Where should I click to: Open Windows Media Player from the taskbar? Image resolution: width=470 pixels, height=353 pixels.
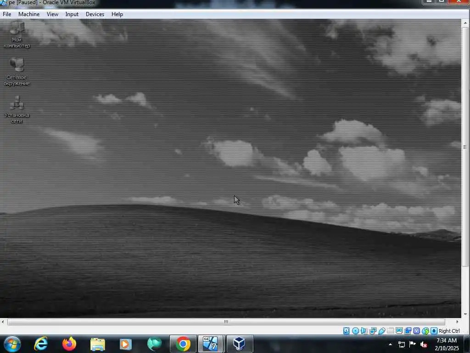126,344
